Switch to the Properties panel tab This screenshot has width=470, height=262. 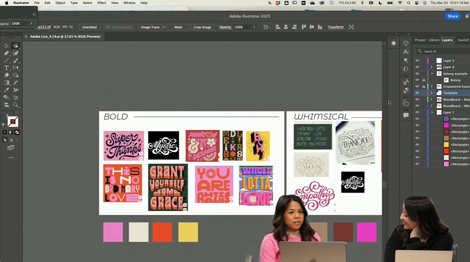click(420, 40)
